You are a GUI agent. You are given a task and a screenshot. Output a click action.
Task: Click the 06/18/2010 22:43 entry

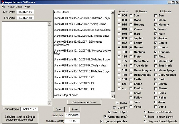click(74, 83)
